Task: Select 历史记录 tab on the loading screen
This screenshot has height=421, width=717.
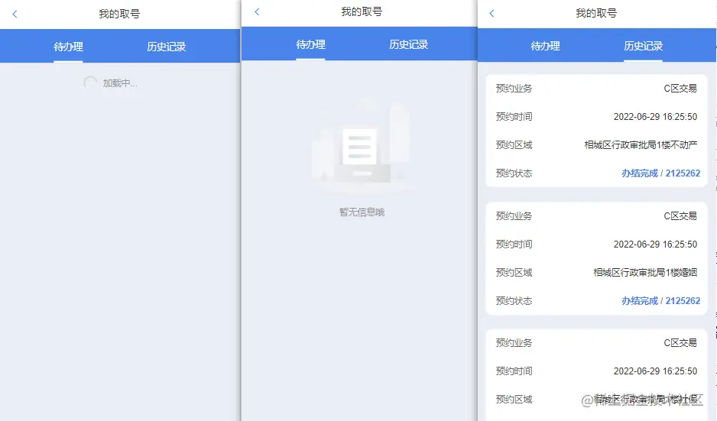Action: coord(167,47)
